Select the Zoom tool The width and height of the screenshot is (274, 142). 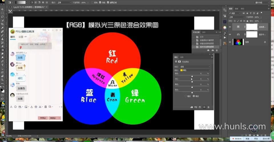[2, 80]
